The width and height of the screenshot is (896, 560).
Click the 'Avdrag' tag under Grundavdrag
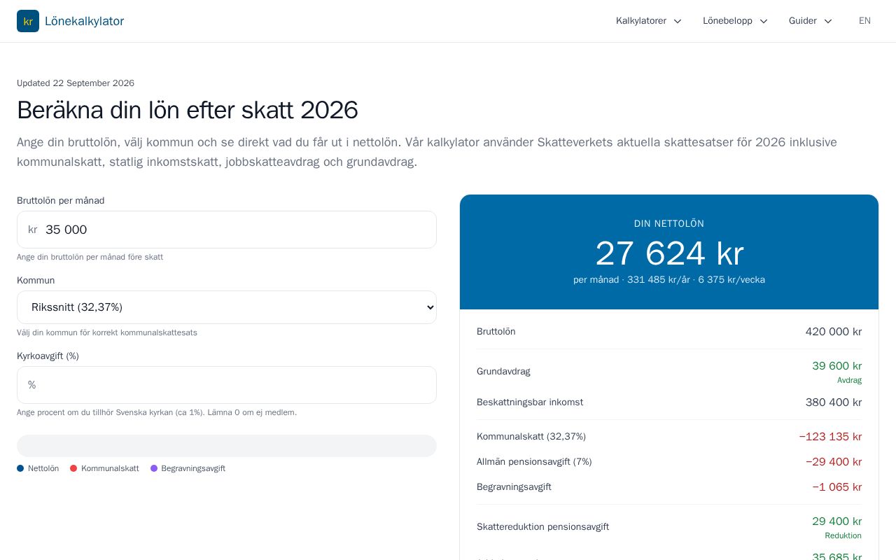849,380
